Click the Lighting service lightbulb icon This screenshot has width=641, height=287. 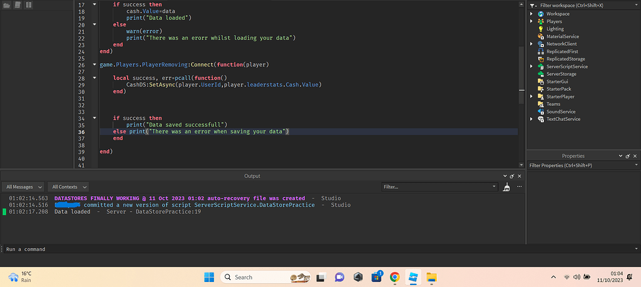coord(541,29)
